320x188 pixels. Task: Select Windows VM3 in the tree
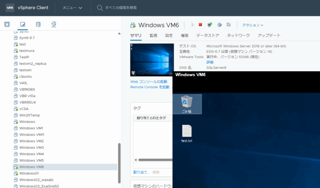(x=32, y=147)
